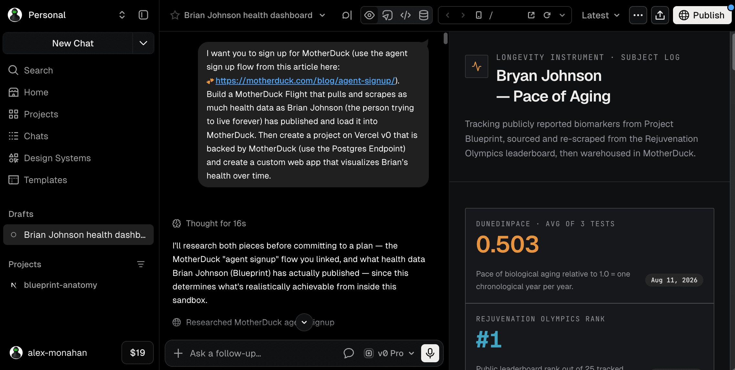Click the chat bubble icon in composer
Screen dimensions: 735x370
pyautogui.click(x=349, y=353)
